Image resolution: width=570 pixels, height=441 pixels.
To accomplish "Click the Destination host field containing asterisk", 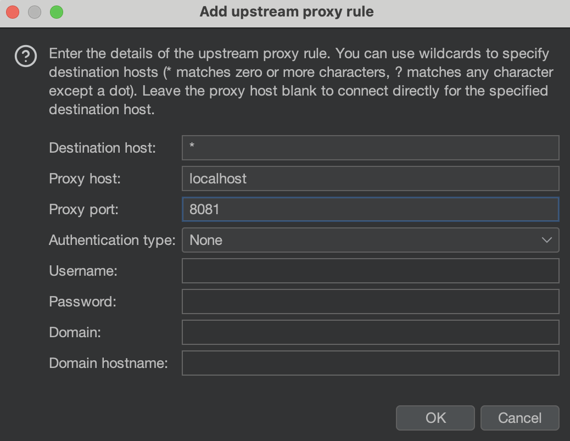I will (370, 148).
